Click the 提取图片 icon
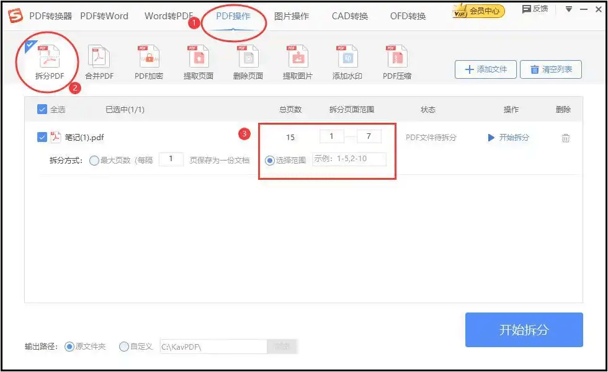Screen dimensions: 608x372 pos(298,59)
